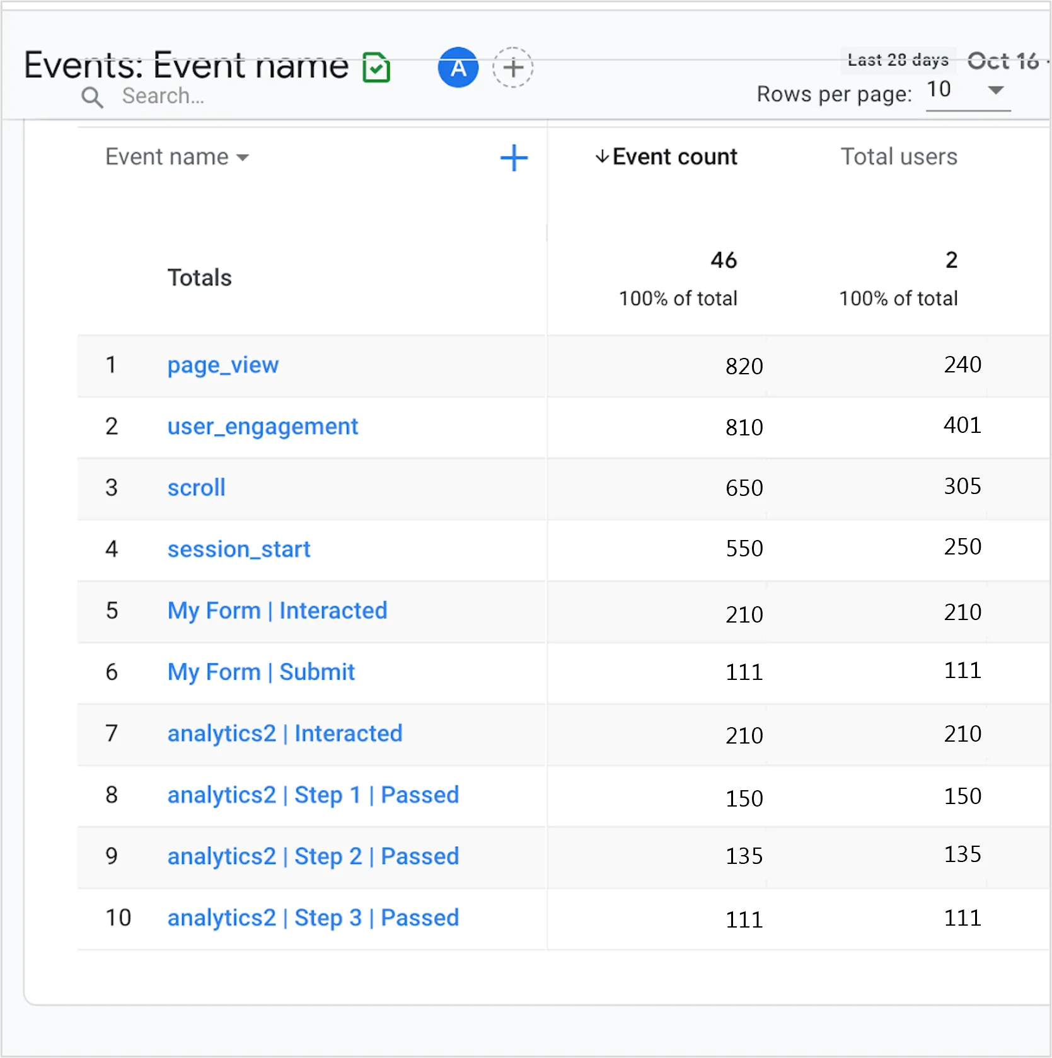1052x1058 pixels.
Task: Open My Form | Submit event
Action: coord(261,672)
